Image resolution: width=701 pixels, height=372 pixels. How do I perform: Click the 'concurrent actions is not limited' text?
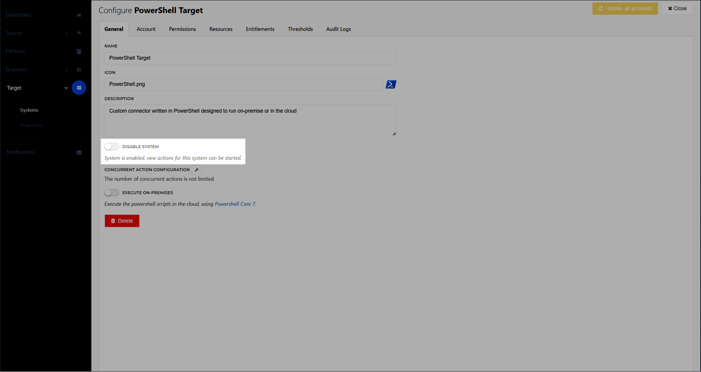[159, 179]
